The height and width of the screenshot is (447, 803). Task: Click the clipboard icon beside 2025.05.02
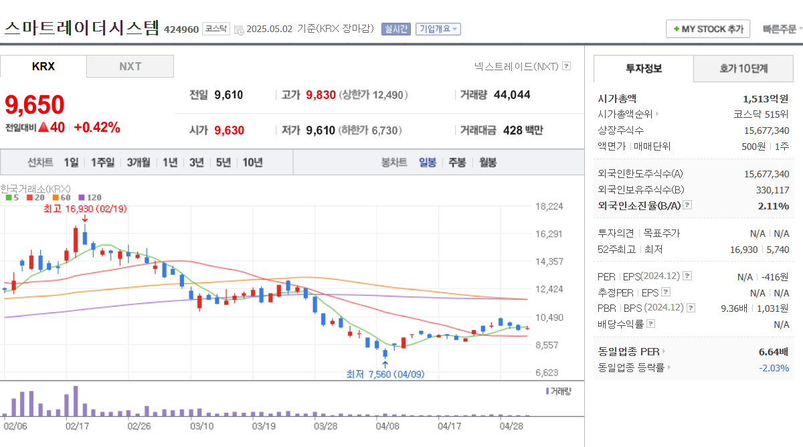238,29
